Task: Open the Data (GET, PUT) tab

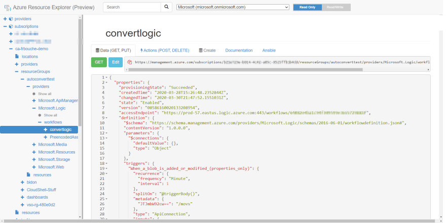Action: 113,50
